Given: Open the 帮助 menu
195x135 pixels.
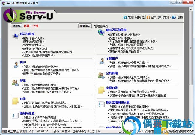Looking at the screenshot, I should 180,17.
